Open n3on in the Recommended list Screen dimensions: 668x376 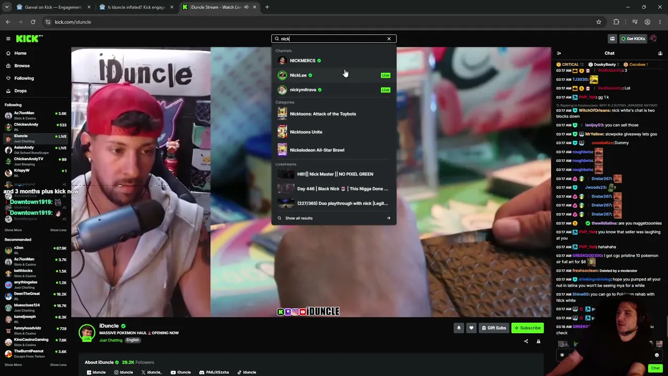click(35, 250)
